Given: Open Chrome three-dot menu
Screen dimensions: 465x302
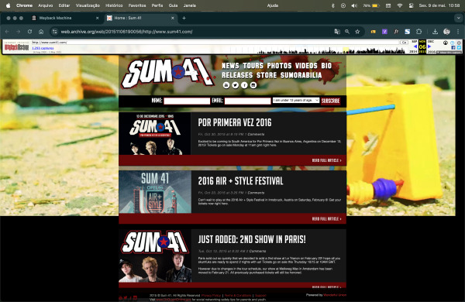Looking at the screenshot, I should pyautogui.click(x=458, y=32).
